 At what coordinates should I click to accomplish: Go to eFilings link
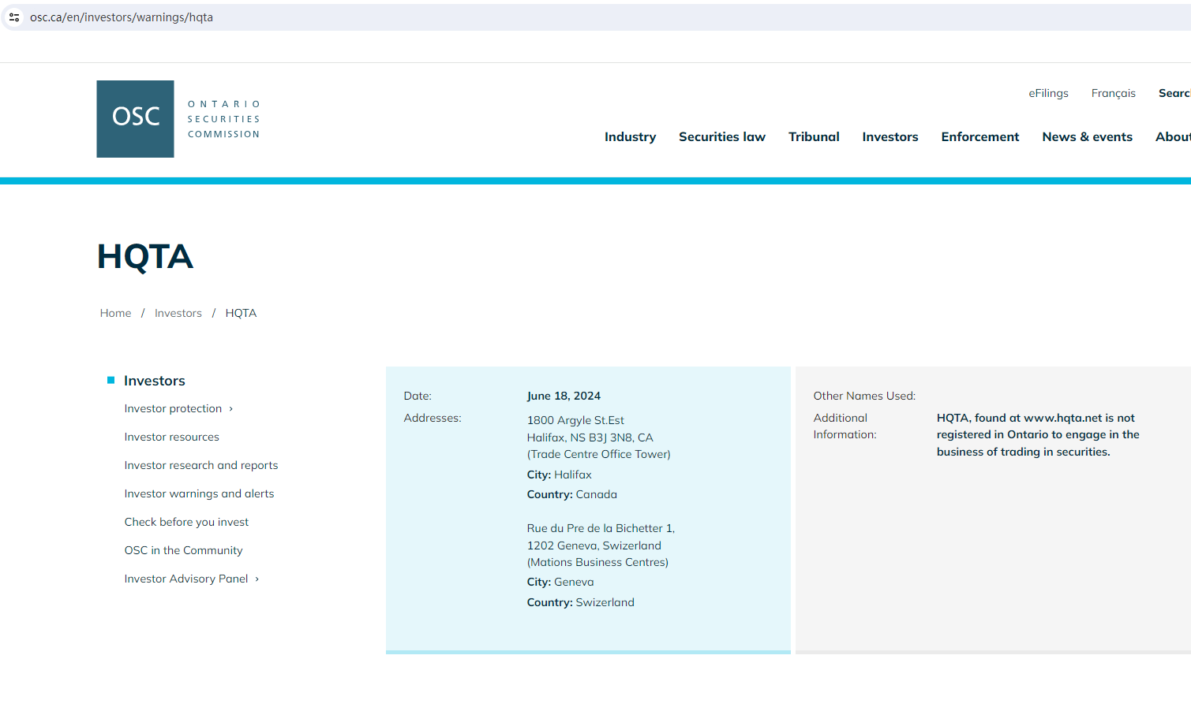click(1047, 94)
